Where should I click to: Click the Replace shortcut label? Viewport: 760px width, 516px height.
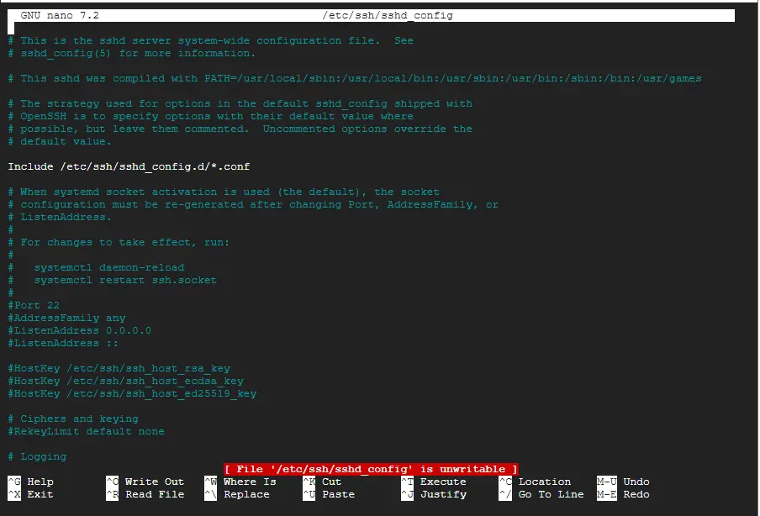click(246, 494)
